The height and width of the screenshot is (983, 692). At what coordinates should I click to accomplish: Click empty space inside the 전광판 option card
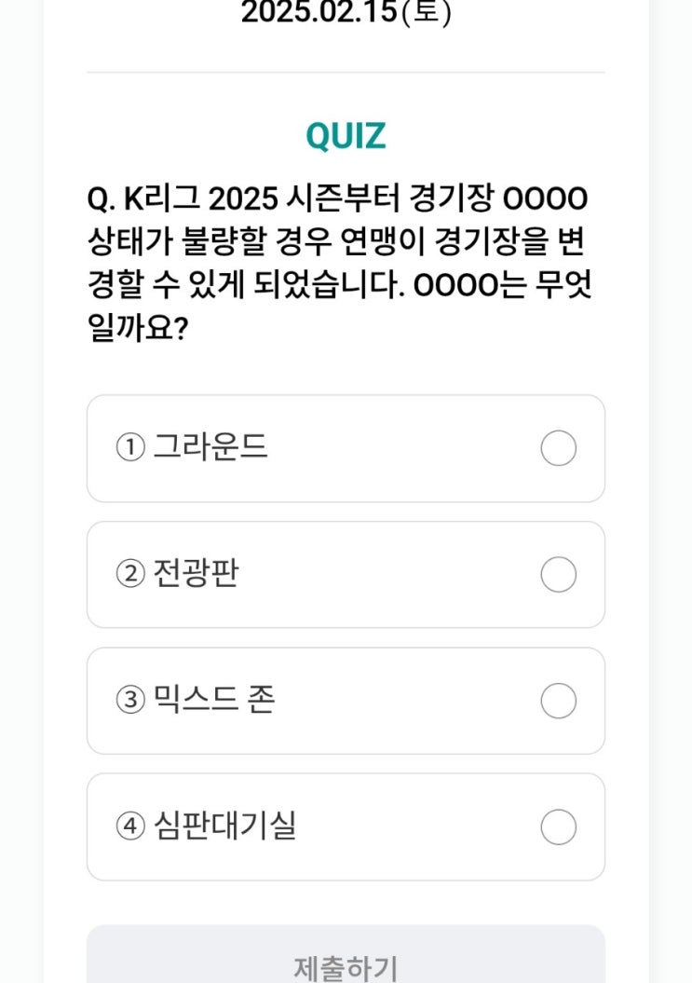pos(388,574)
